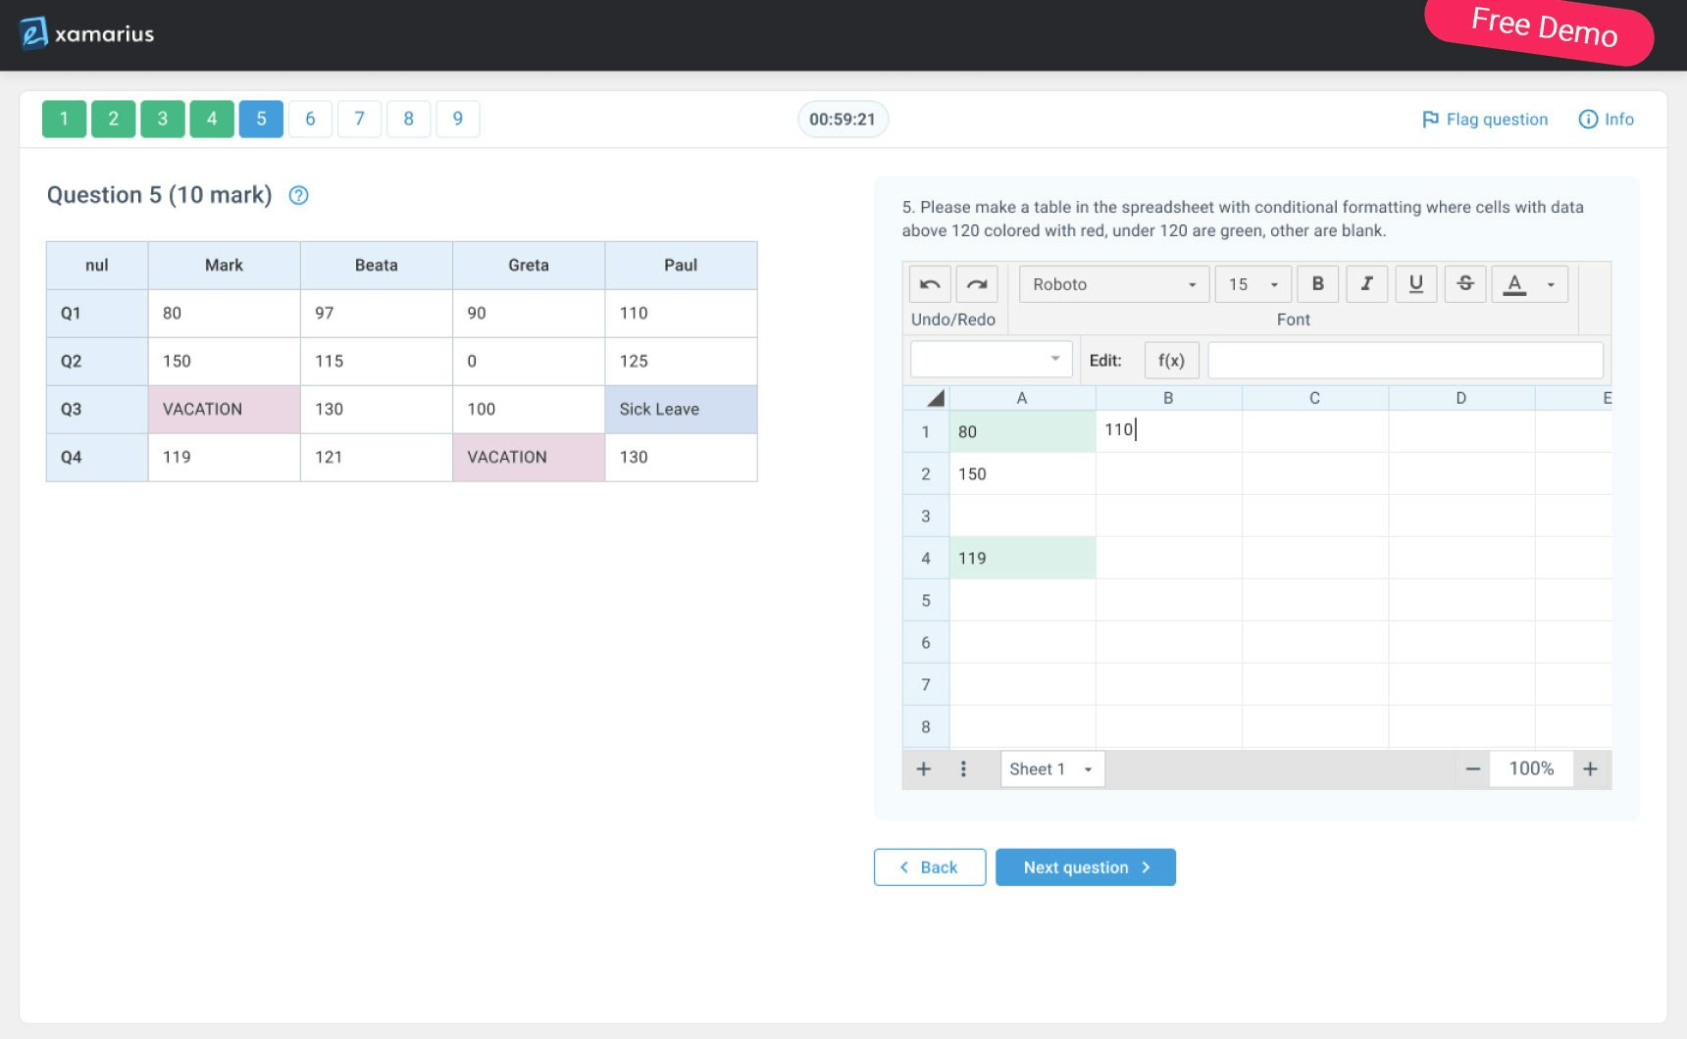Jump to question 6

310,119
